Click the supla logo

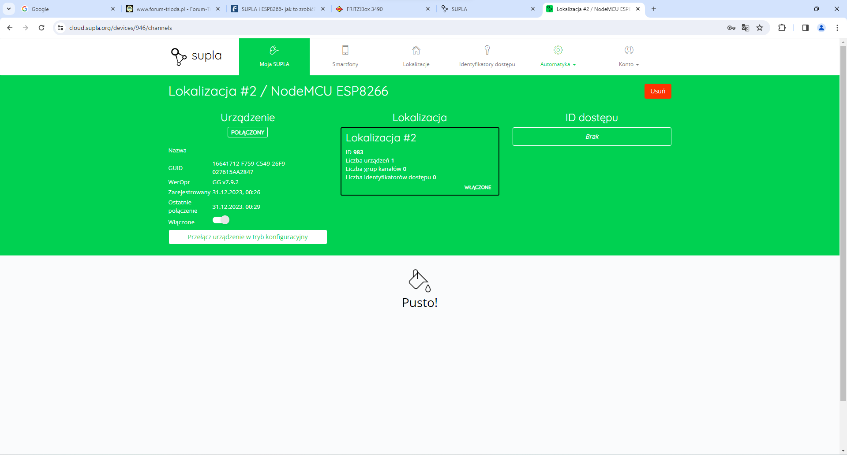(x=196, y=56)
